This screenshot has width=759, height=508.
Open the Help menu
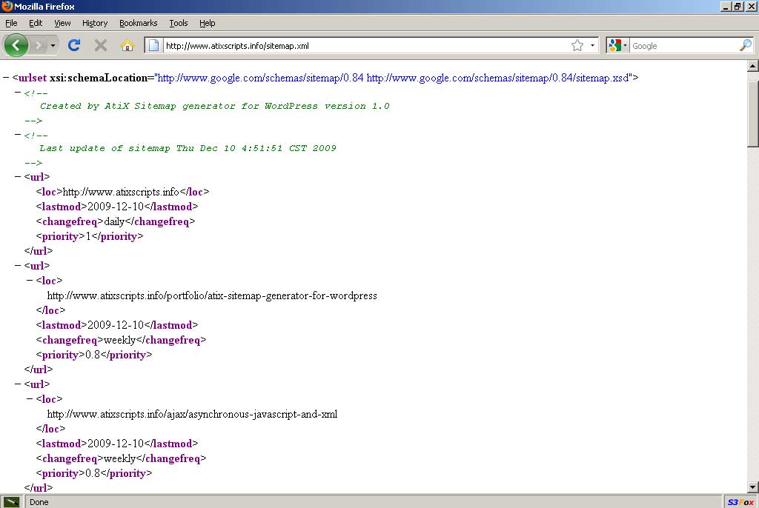[208, 23]
